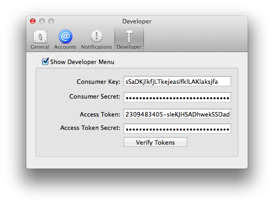The height and width of the screenshot is (205, 274).
Task: Click the Developer text label in toolbar
Action: tap(129, 47)
